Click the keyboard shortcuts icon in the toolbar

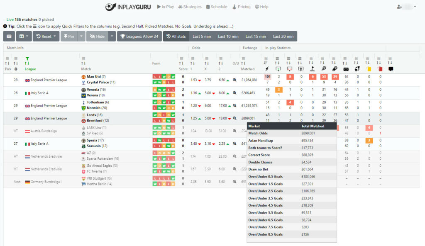click(10, 36)
